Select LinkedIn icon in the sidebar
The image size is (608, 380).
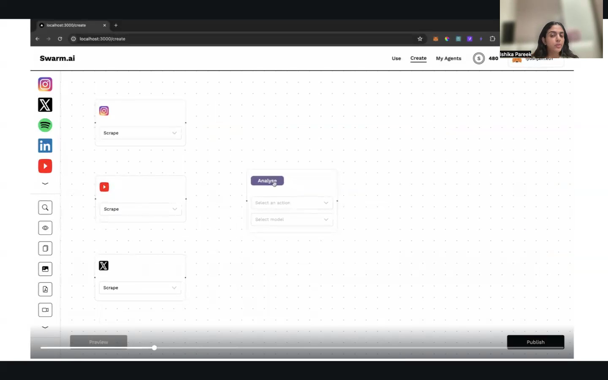click(45, 146)
